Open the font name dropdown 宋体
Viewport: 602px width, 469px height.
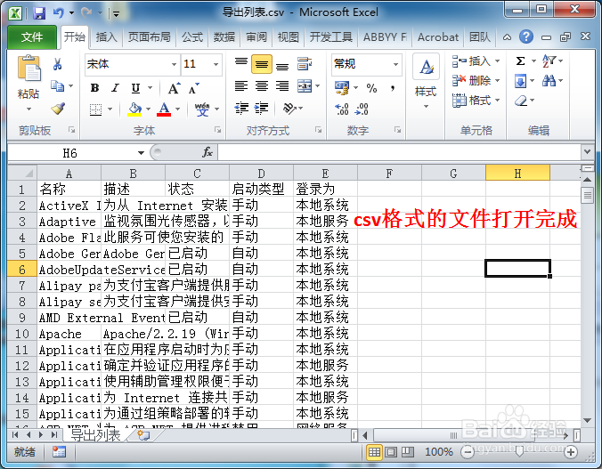coord(174,64)
